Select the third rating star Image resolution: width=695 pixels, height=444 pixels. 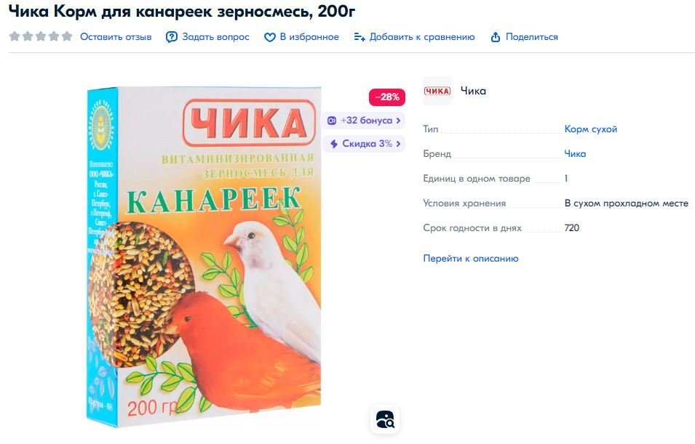click(41, 36)
